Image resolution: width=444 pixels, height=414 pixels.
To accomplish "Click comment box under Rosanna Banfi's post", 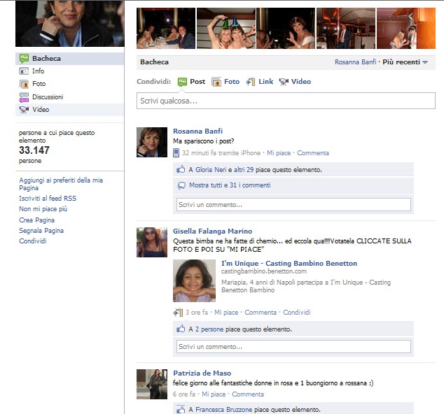I will pos(293,204).
